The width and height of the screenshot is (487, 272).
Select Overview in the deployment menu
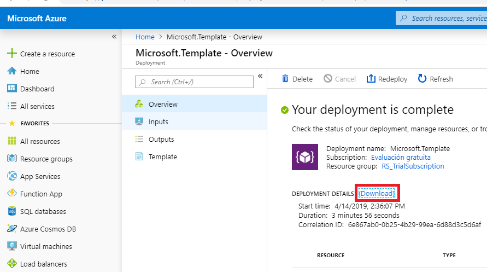[195, 104]
